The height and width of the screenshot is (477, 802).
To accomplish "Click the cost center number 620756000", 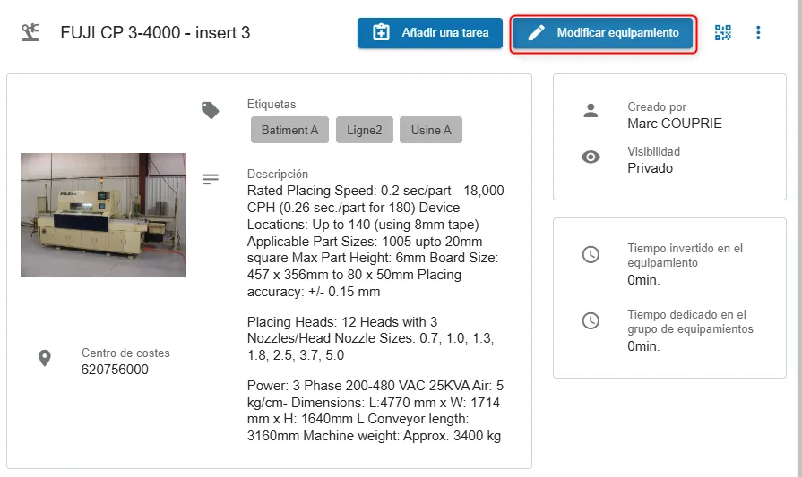I will click(115, 370).
